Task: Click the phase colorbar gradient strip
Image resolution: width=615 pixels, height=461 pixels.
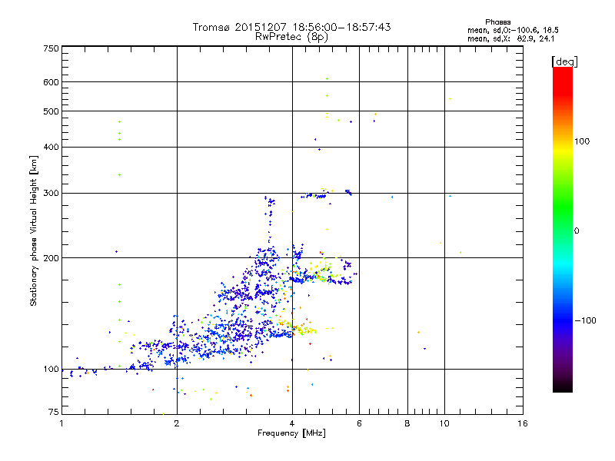Action: point(563,229)
